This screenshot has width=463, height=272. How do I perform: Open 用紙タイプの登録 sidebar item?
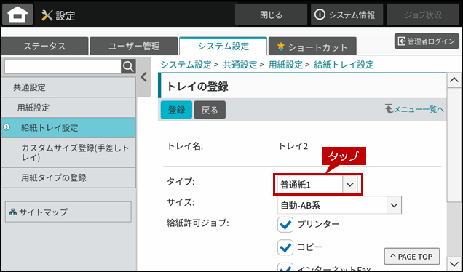point(68,177)
